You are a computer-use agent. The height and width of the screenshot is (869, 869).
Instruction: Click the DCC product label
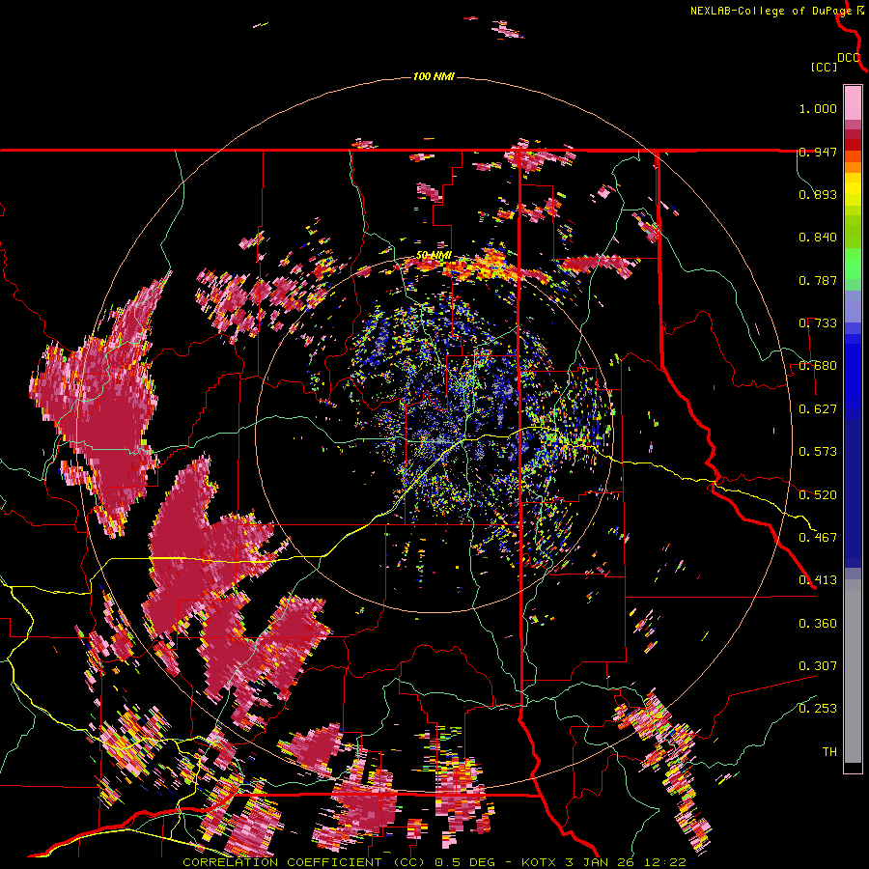(849, 58)
